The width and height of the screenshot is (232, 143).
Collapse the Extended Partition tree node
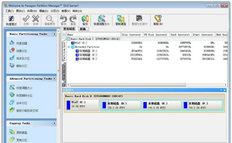pos(69,47)
